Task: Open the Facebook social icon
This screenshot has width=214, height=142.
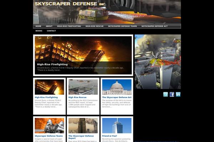Action: click(x=172, y=94)
